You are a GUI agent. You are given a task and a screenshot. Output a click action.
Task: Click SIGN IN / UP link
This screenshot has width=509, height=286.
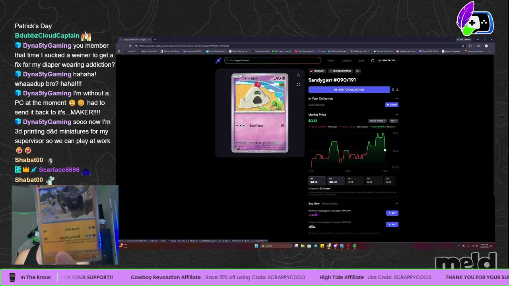387,60
